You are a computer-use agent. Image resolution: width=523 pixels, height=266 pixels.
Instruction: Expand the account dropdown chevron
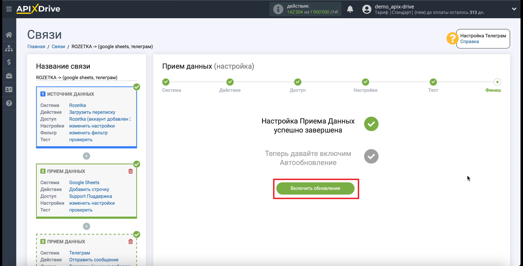pyautogui.click(x=514, y=9)
